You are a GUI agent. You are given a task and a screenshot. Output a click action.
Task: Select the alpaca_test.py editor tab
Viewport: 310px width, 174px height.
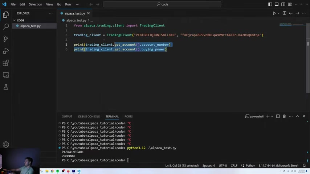74,13
